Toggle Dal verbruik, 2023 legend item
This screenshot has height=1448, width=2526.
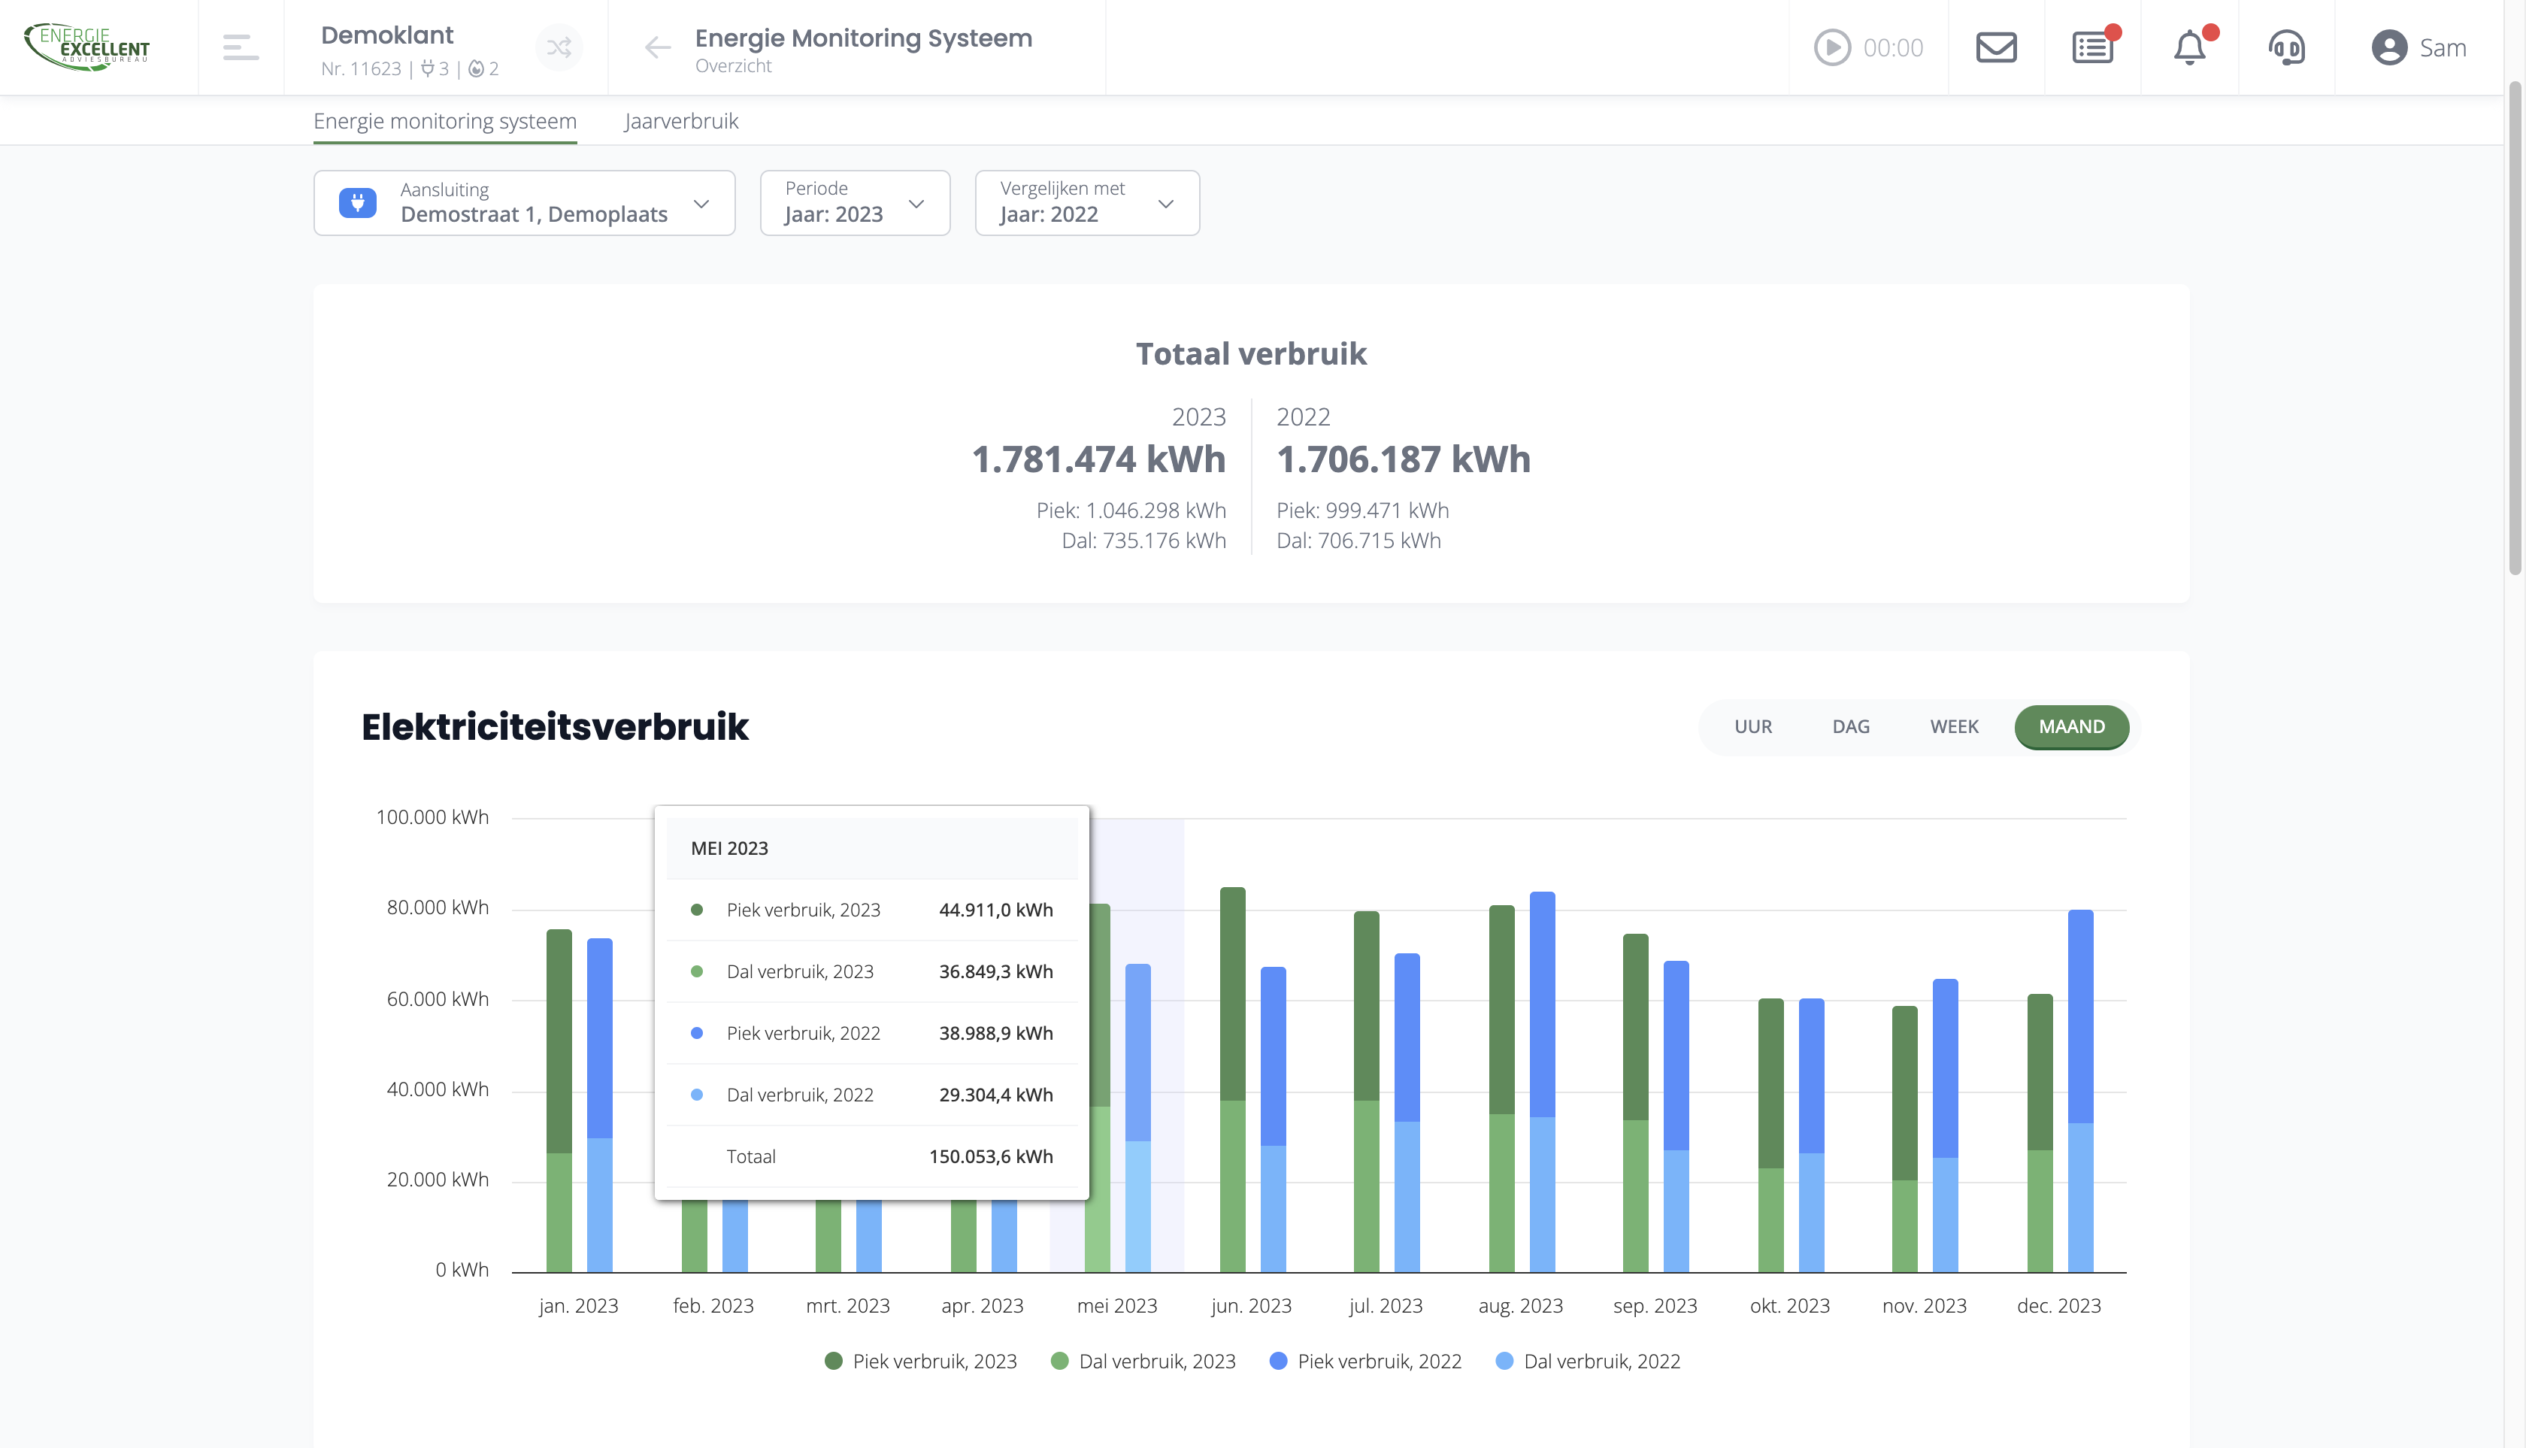click(x=1143, y=1362)
